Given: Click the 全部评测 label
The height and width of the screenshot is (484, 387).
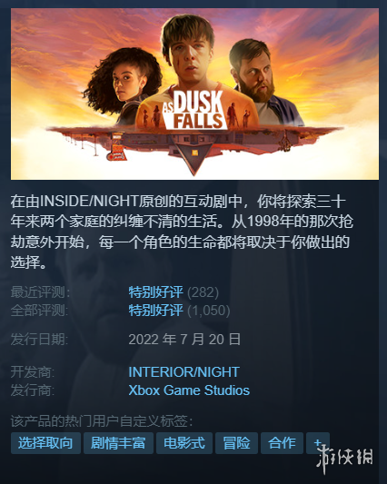Looking at the screenshot, I should click(40, 311).
